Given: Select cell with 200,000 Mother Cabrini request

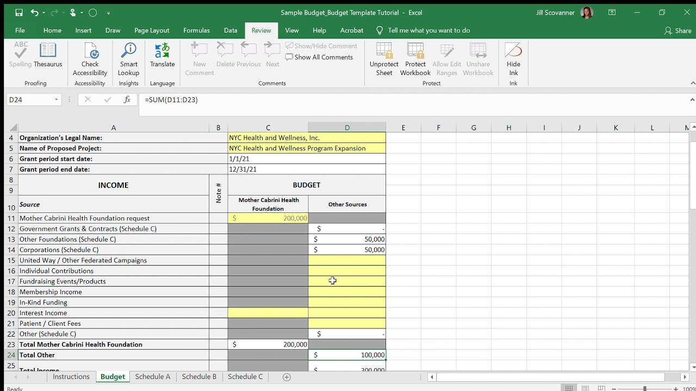Looking at the screenshot, I should [x=268, y=218].
